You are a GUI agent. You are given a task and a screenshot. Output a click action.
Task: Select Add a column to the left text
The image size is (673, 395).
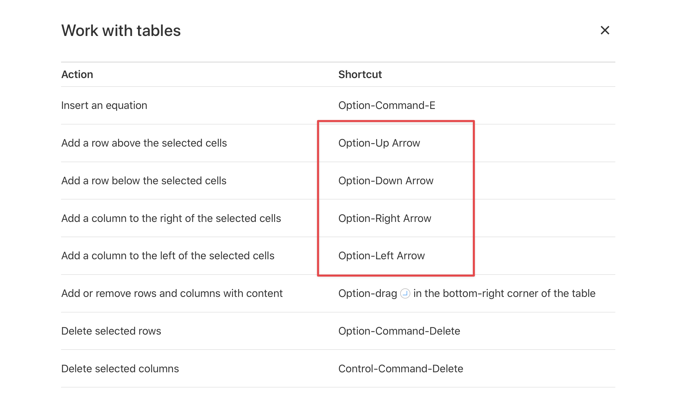pyautogui.click(x=168, y=256)
